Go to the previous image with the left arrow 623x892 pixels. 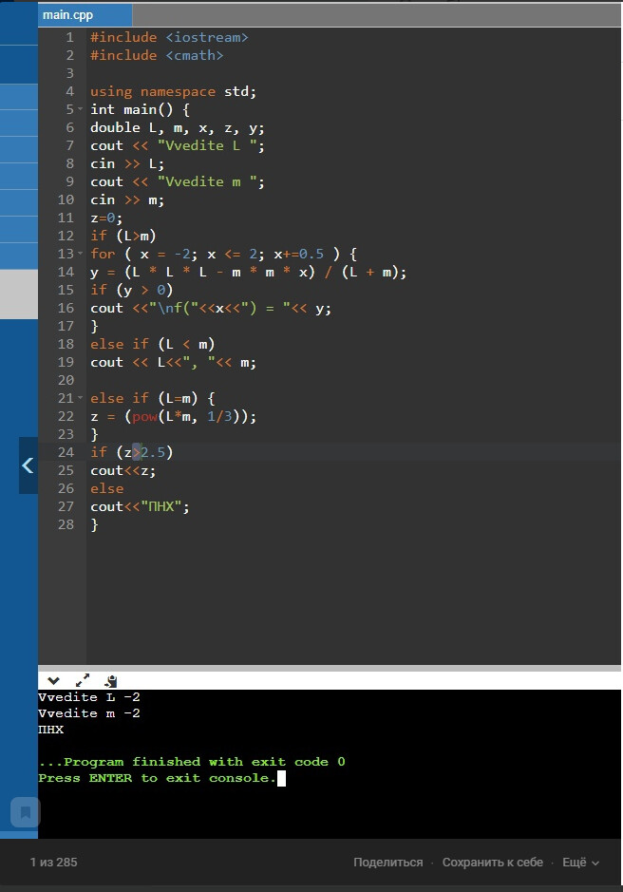(28, 465)
